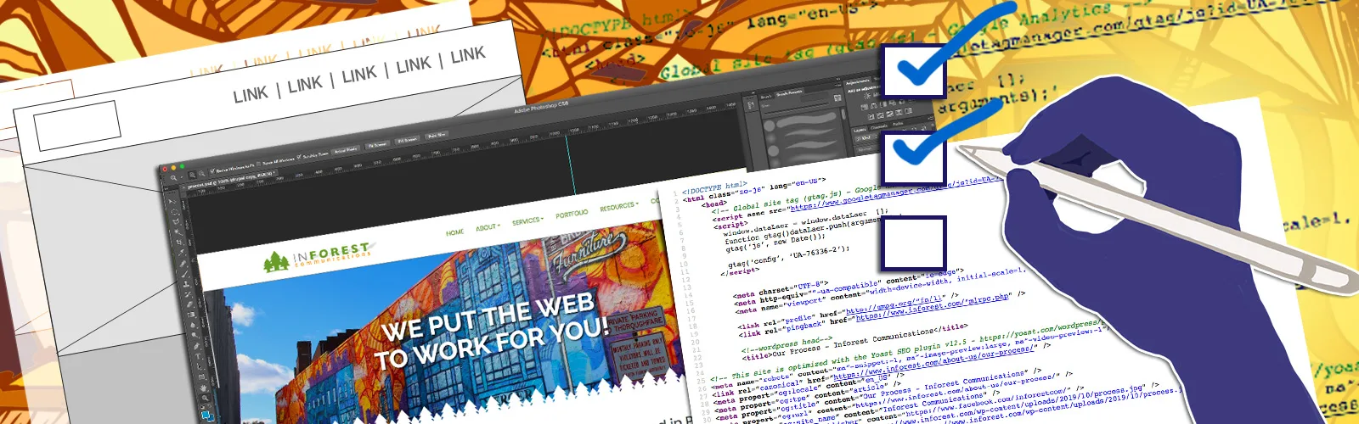
Task: Click the 'Adobe Photoshop CS6' window title
Action: (541, 108)
